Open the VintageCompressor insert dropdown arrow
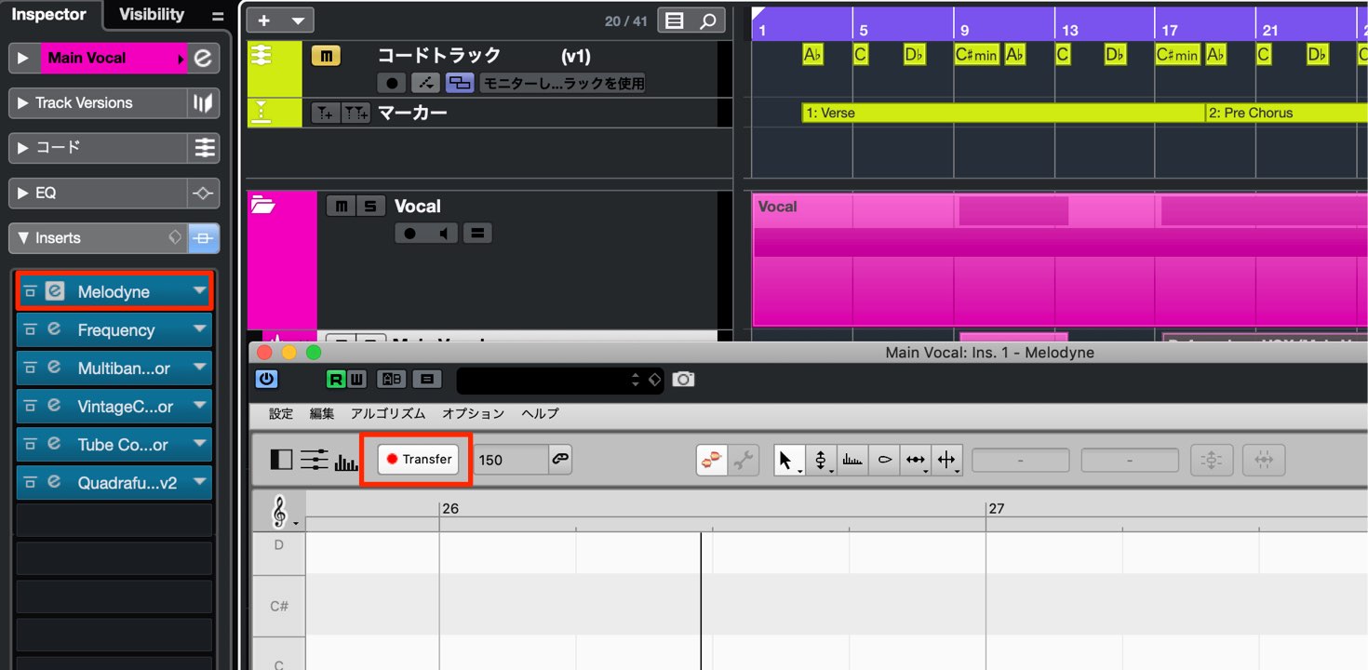1368x670 pixels. [x=199, y=406]
